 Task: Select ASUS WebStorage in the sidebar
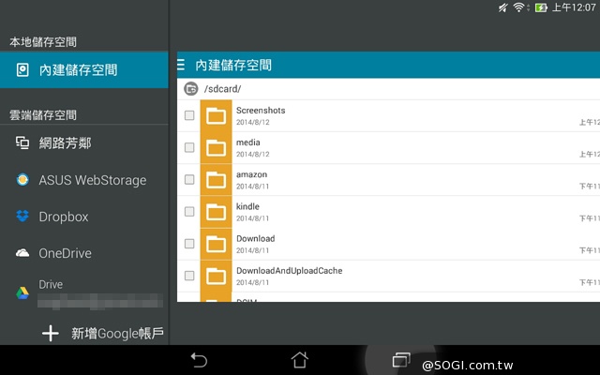(x=84, y=180)
